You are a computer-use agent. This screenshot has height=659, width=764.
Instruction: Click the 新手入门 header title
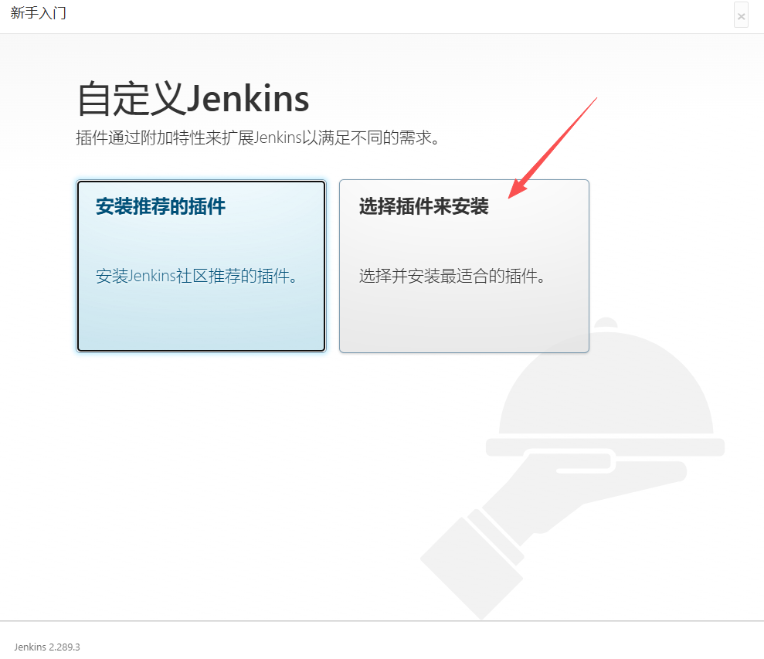click(38, 12)
